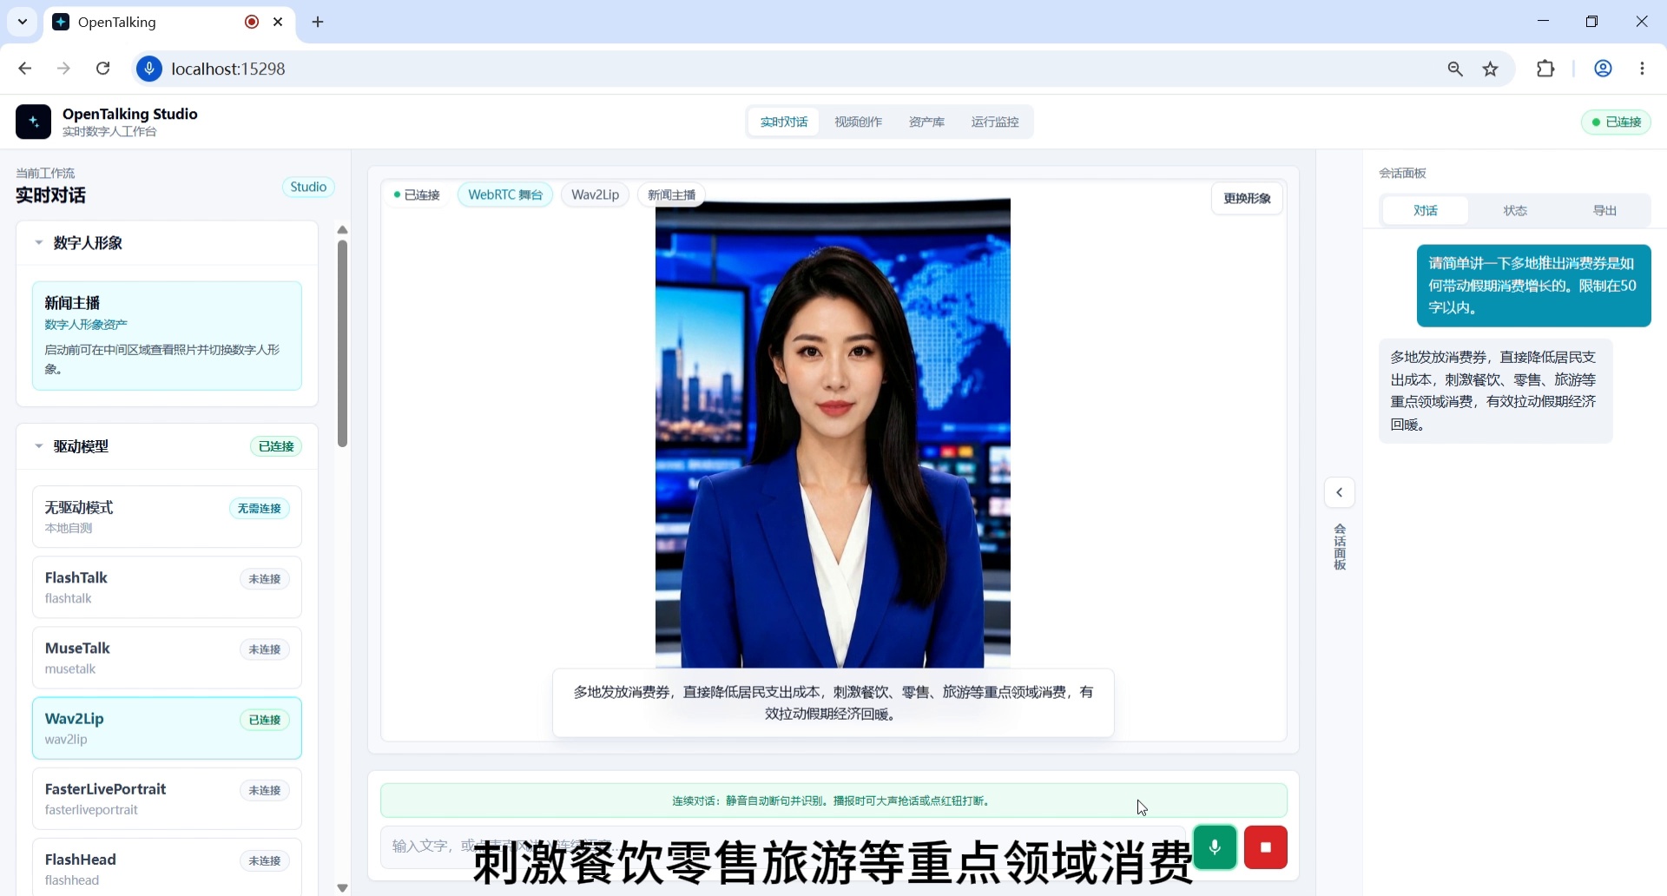Click the tab recording indicator icon
This screenshot has width=1667, height=896.
pyautogui.click(x=252, y=22)
